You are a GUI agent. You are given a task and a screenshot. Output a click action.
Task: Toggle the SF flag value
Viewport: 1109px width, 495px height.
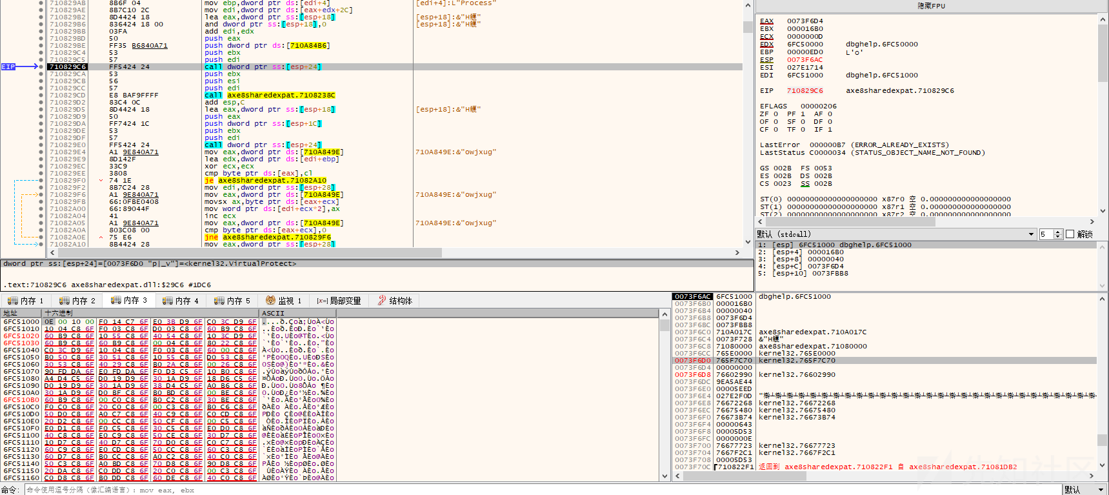click(x=803, y=122)
